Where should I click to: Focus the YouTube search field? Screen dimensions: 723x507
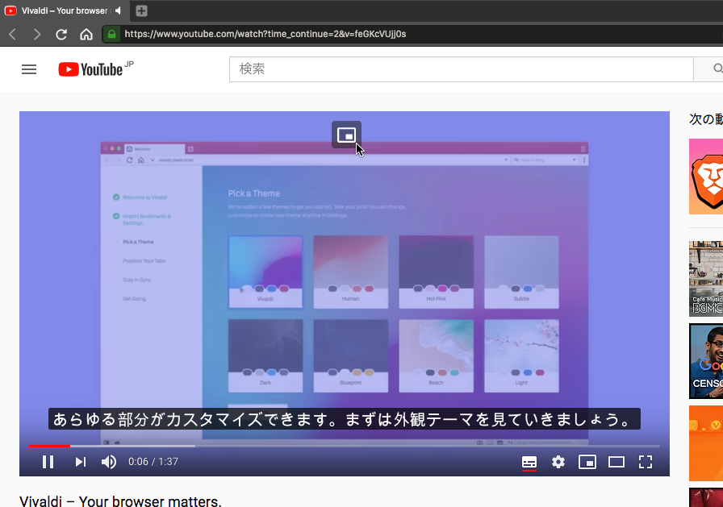pyautogui.click(x=461, y=69)
